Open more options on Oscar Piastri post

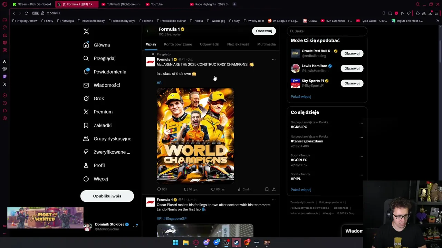[273, 200]
